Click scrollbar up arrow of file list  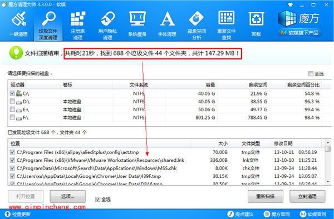point(328,142)
